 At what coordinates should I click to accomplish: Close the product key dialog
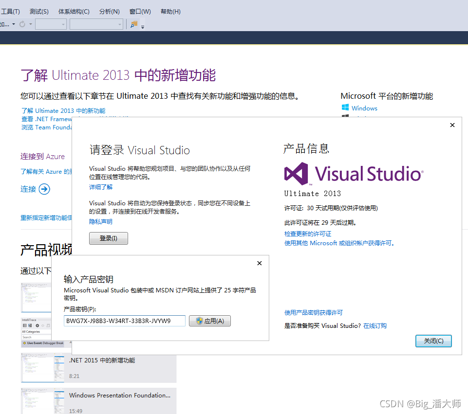[x=260, y=263]
